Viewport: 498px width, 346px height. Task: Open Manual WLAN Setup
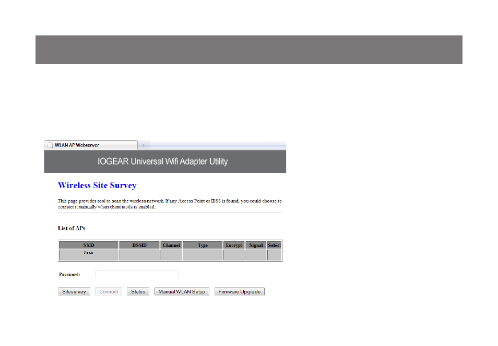coord(182,291)
